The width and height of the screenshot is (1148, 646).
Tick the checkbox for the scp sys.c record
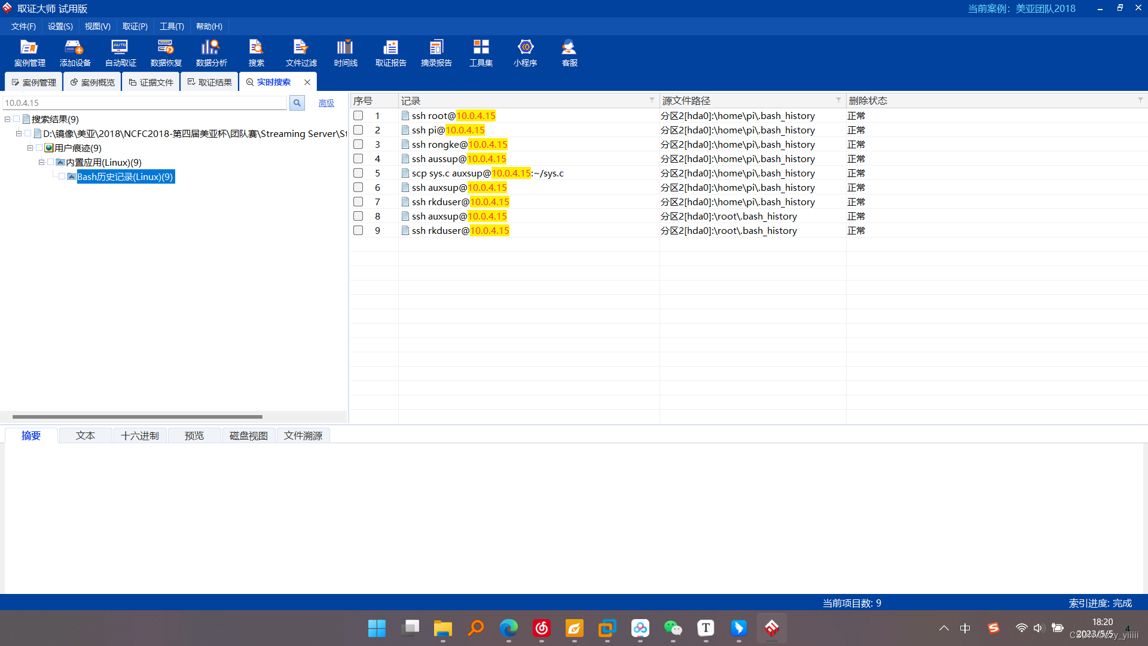click(358, 173)
